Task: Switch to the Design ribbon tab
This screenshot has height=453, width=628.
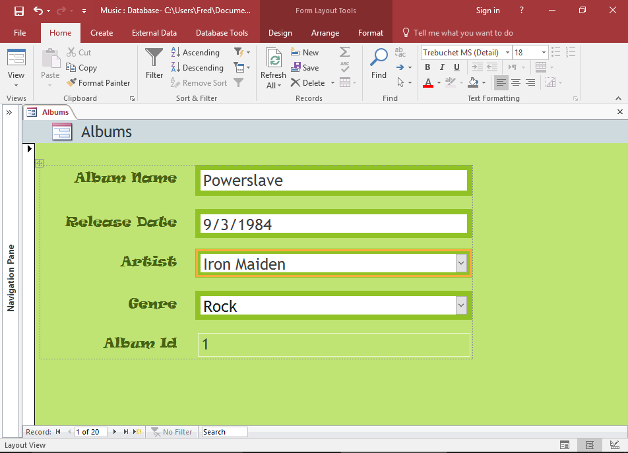Action: pyautogui.click(x=280, y=32)
